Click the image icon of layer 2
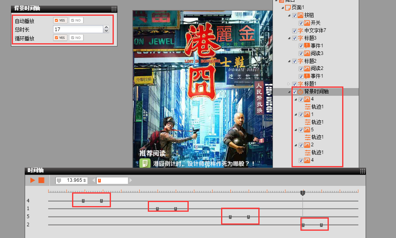Image resolution: width=396 pixels, height=238 pixels. (x=307, y=145)
